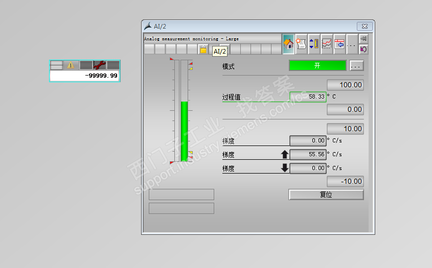Open mode selection ellipsis button
This screenshot has width=432, height=268.
356,66
